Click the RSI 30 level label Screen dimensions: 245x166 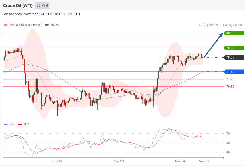(228, 152)
